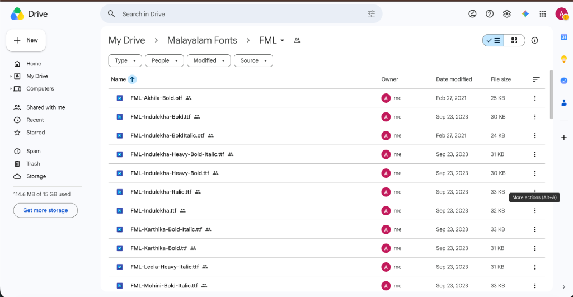Navigate to My Drive breadcrumb

pyautogui.click(x=127, y=40)
